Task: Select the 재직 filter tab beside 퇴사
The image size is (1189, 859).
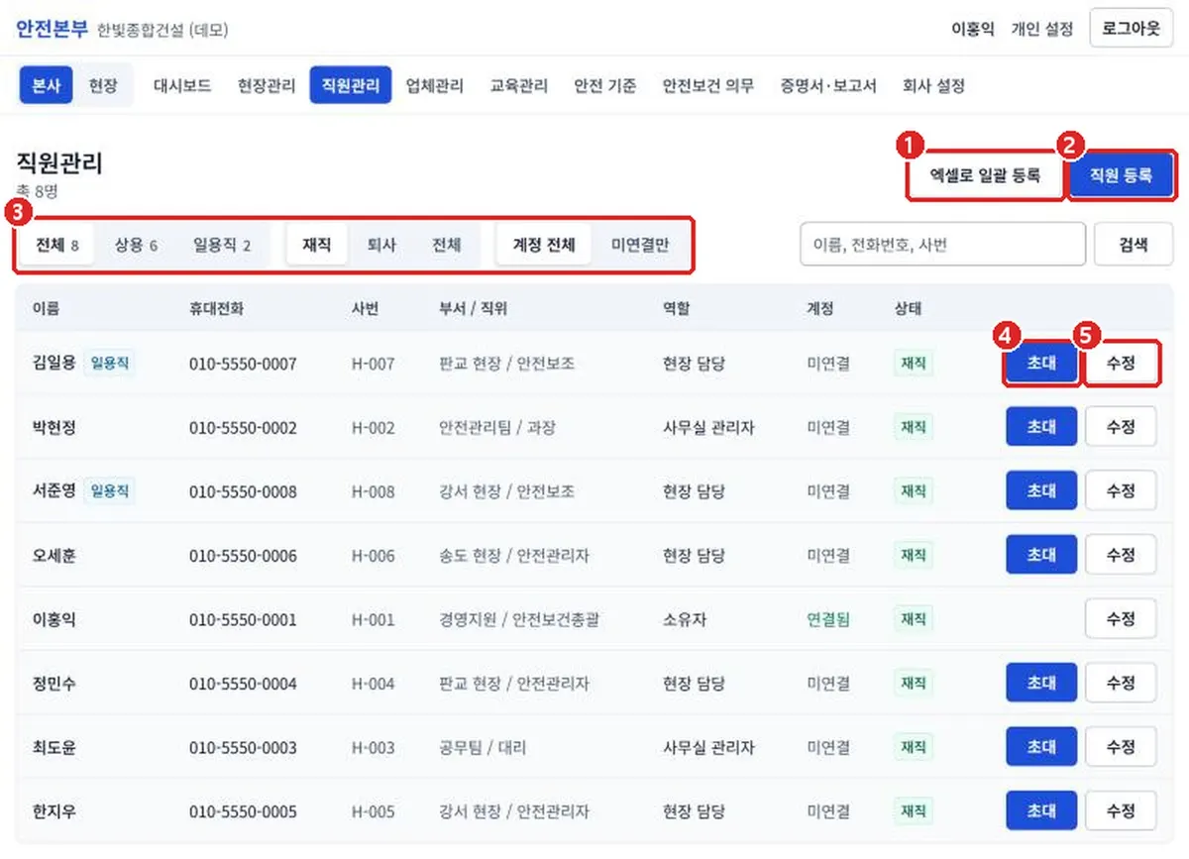Action: click(317, 244)
